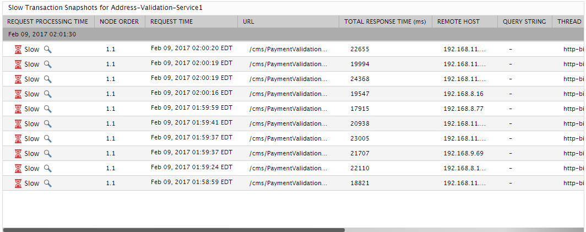Image resolution: width=586 pixels, height=232 pixels.
Task: Click the Query String column header
Action: [525, 21]
